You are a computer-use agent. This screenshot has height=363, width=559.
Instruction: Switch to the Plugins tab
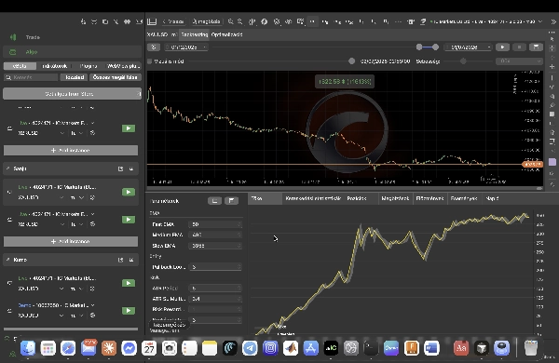pos(89,66)
